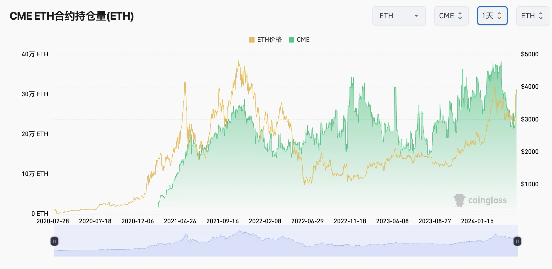Click the caret arrow in ETH dropdown

(416, 16)
